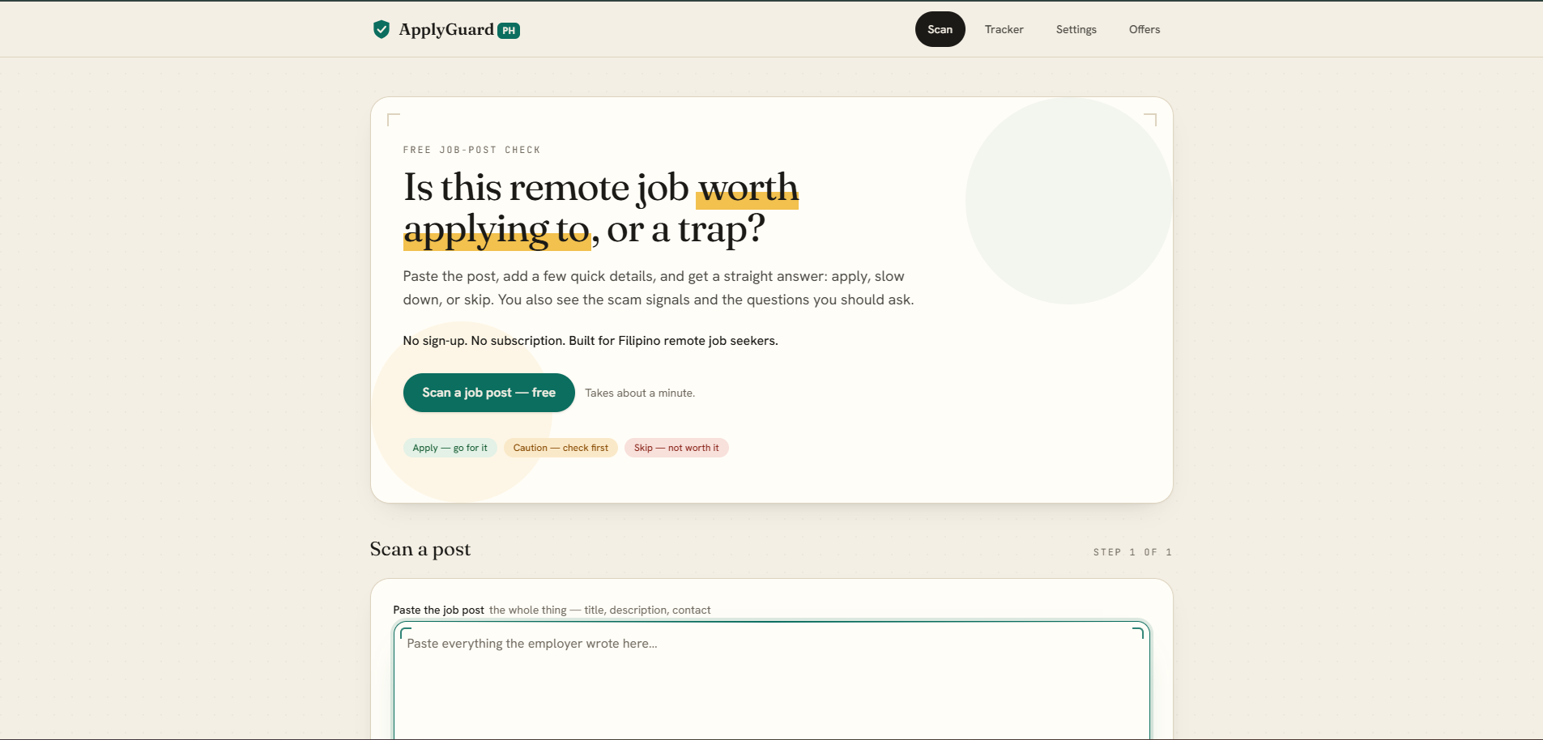Click the 'No sign-up. No subscription.' line
This screenshot has height=740, width=1543.
(x=590, y=341)
